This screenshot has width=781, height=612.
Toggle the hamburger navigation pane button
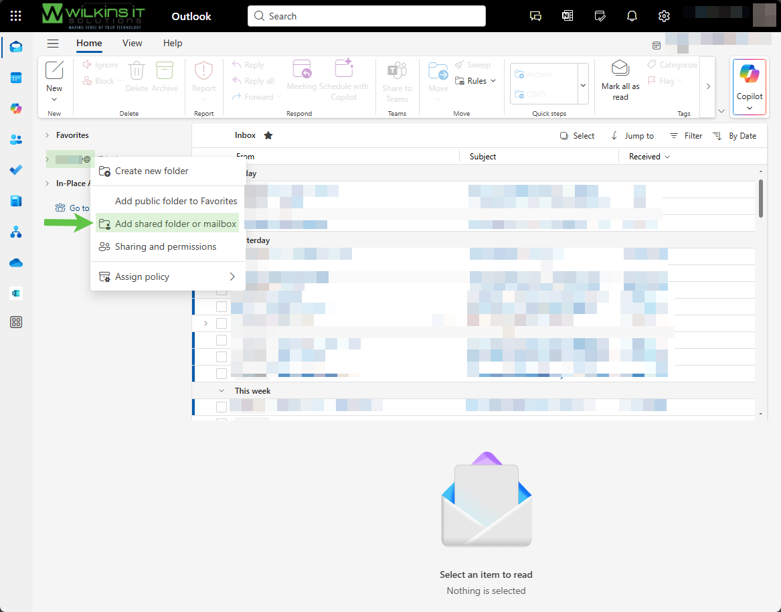(x=53, y=44)
